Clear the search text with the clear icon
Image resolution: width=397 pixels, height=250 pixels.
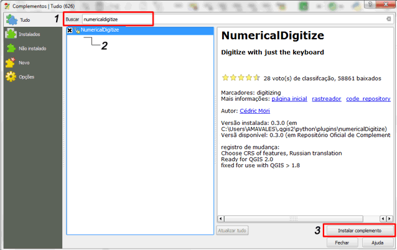[x=388, y=19]
